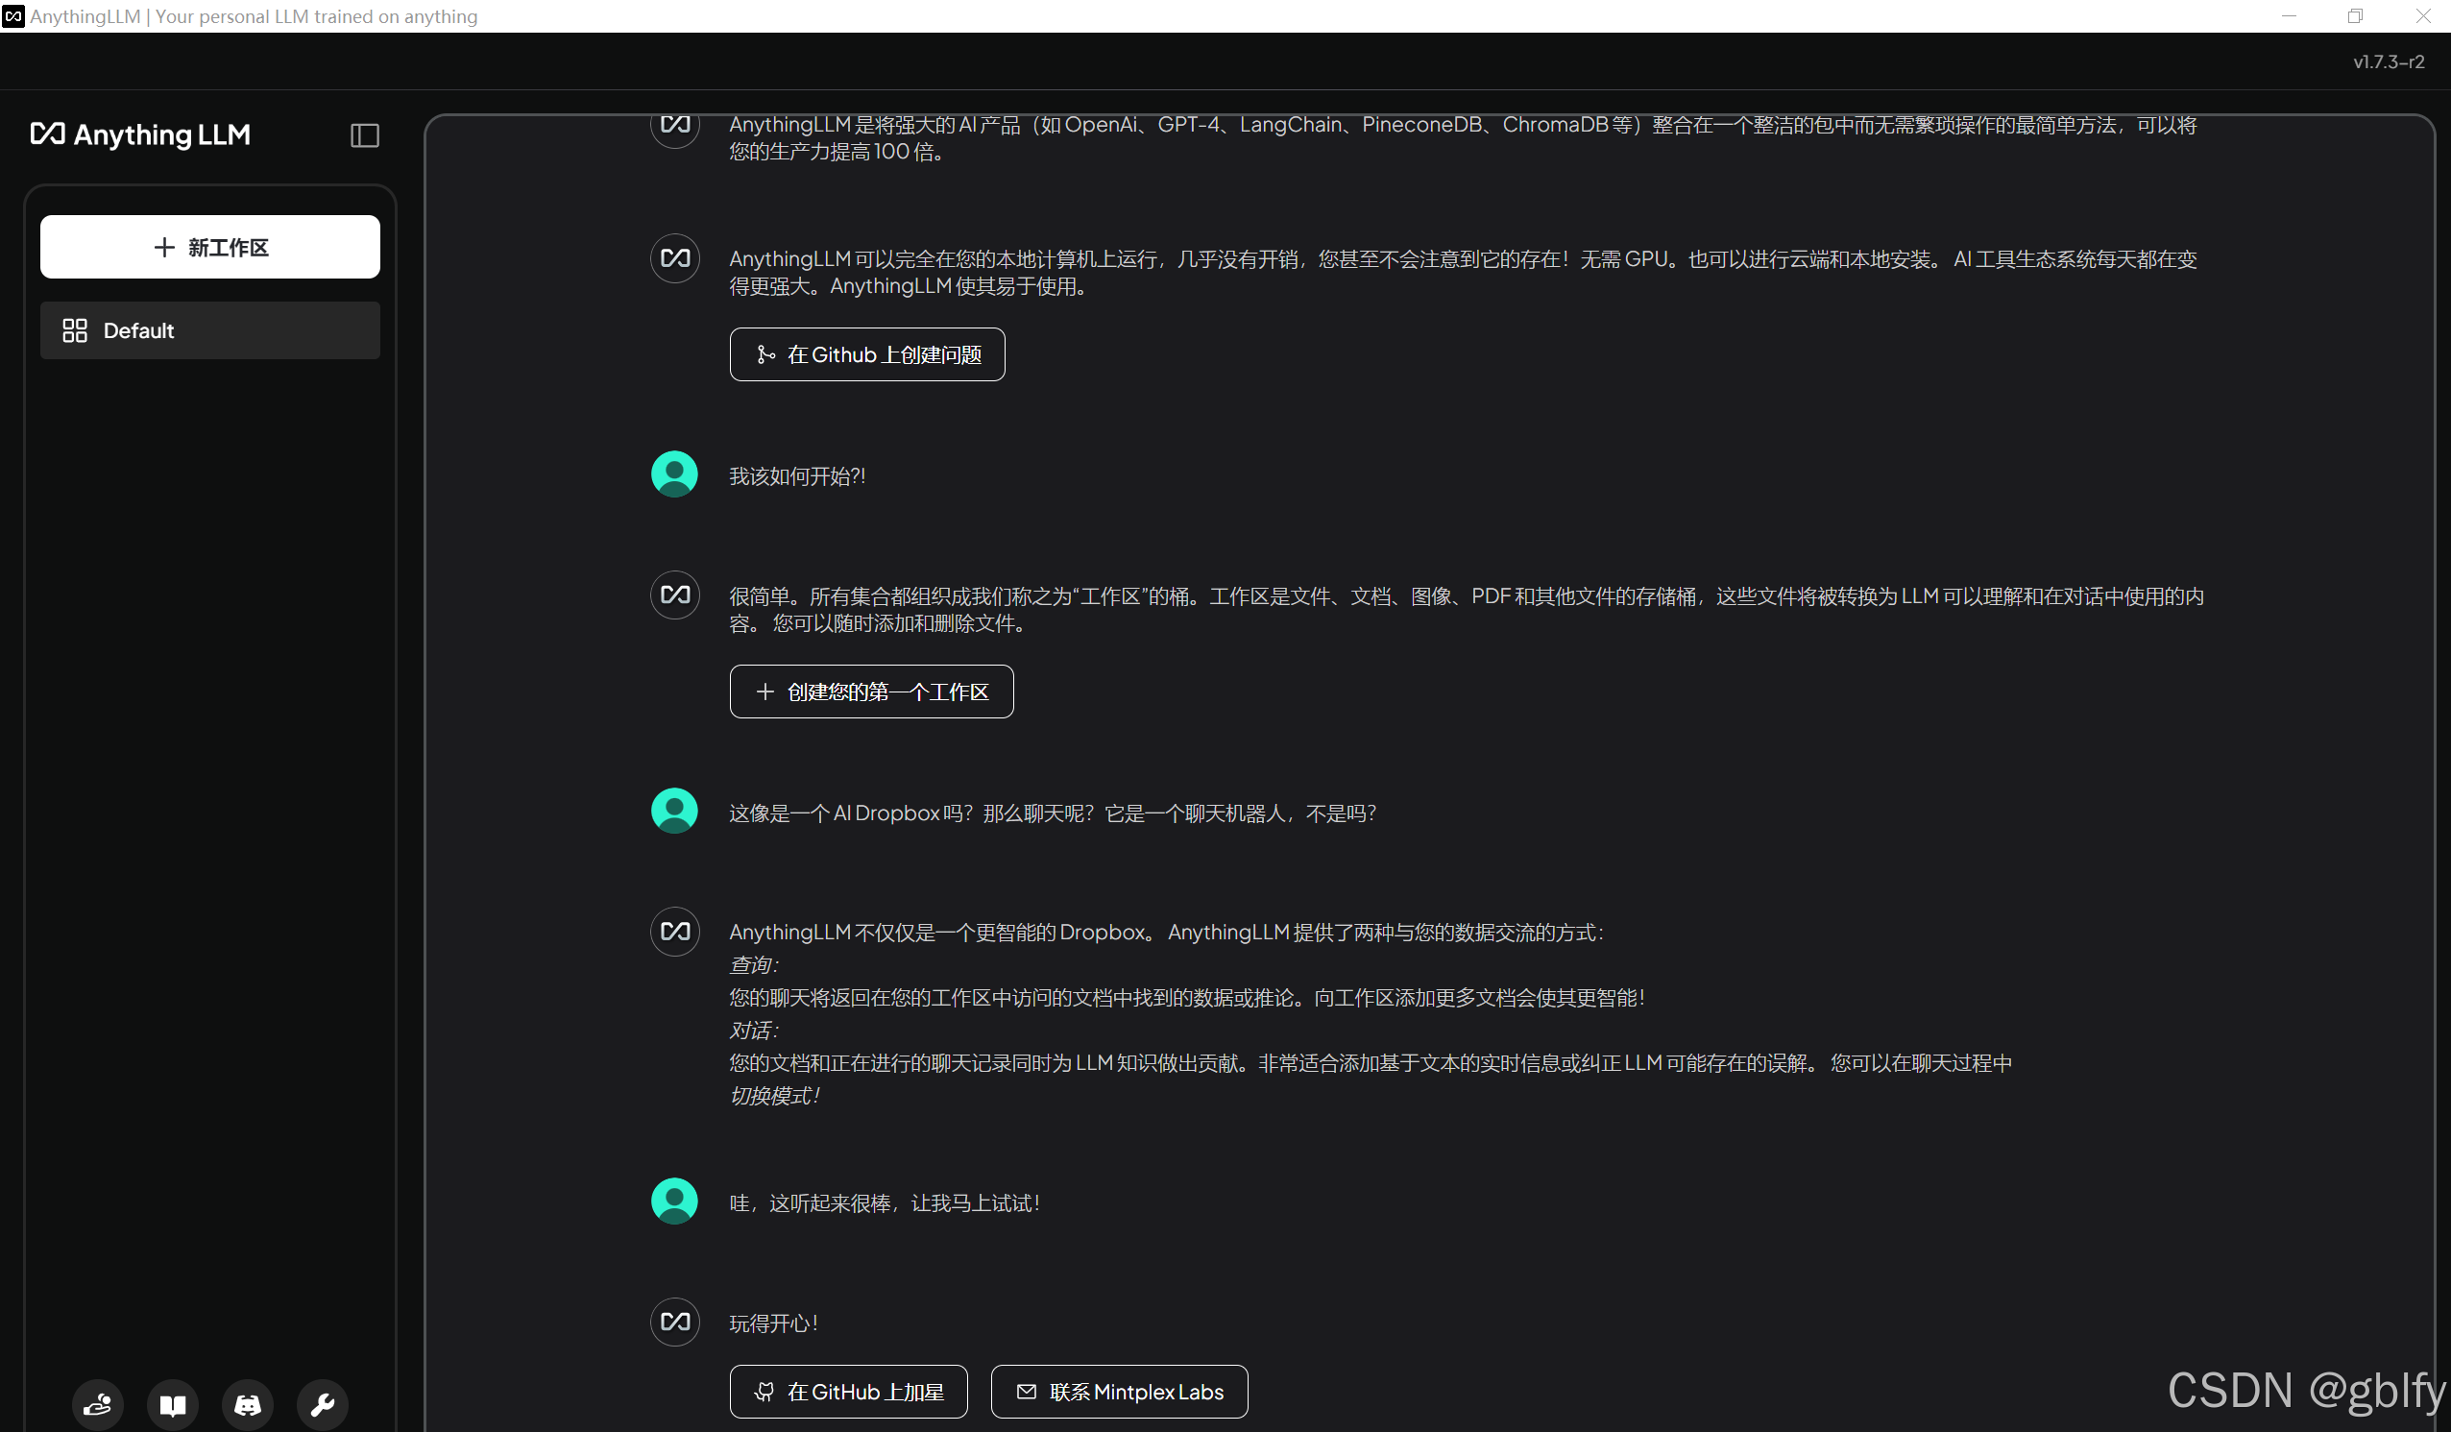Open settings with the wrench icon
The height and width of the screenshot is (1432, 2451).
point(322,1405)
